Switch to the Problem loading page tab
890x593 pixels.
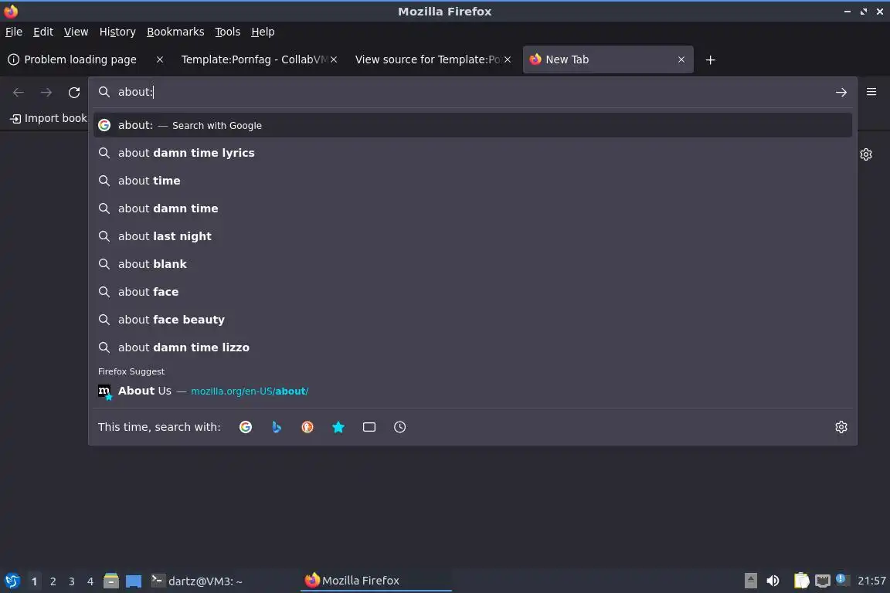pos(80,59)
